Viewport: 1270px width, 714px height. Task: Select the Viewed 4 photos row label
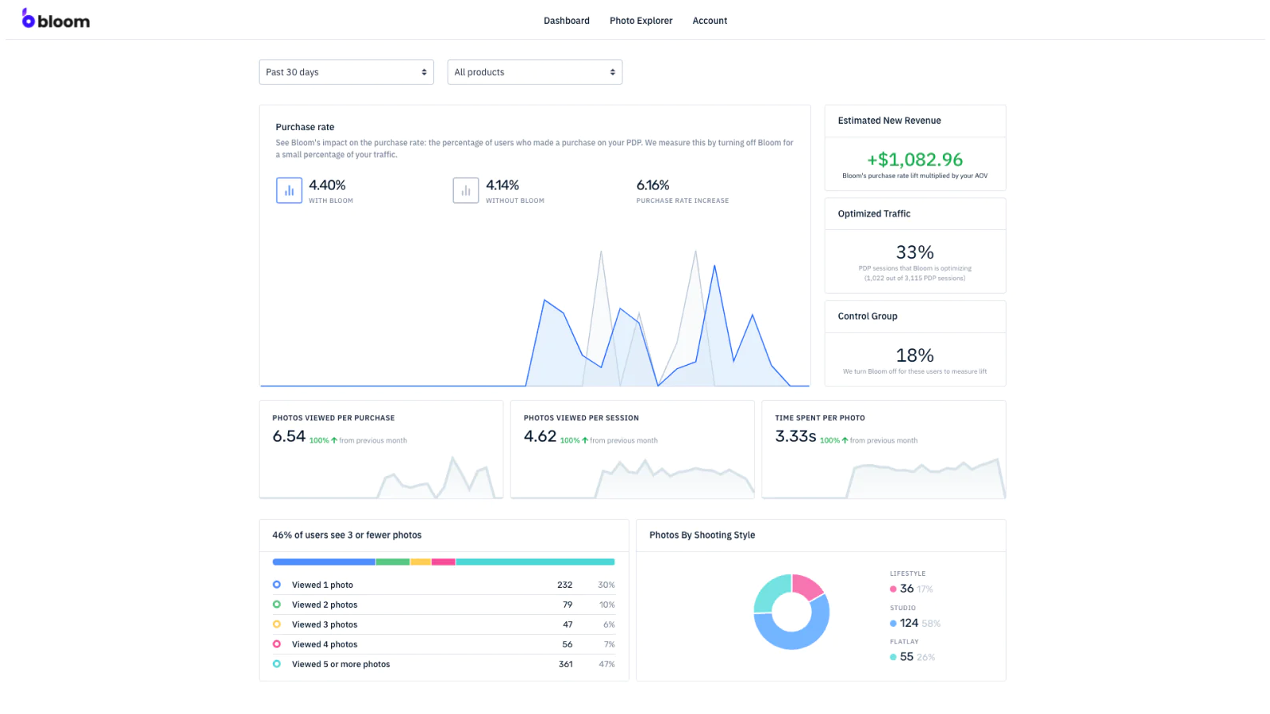(x=325, y=644)
